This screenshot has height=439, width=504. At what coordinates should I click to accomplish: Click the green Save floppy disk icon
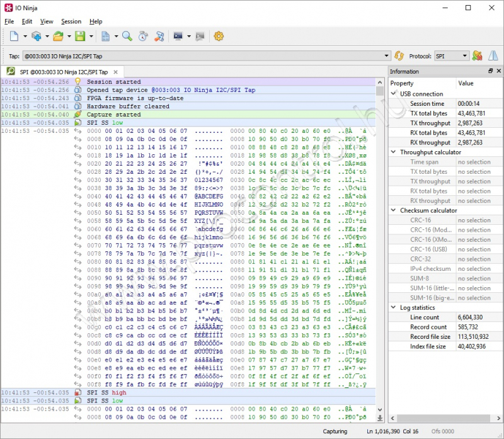80,36
